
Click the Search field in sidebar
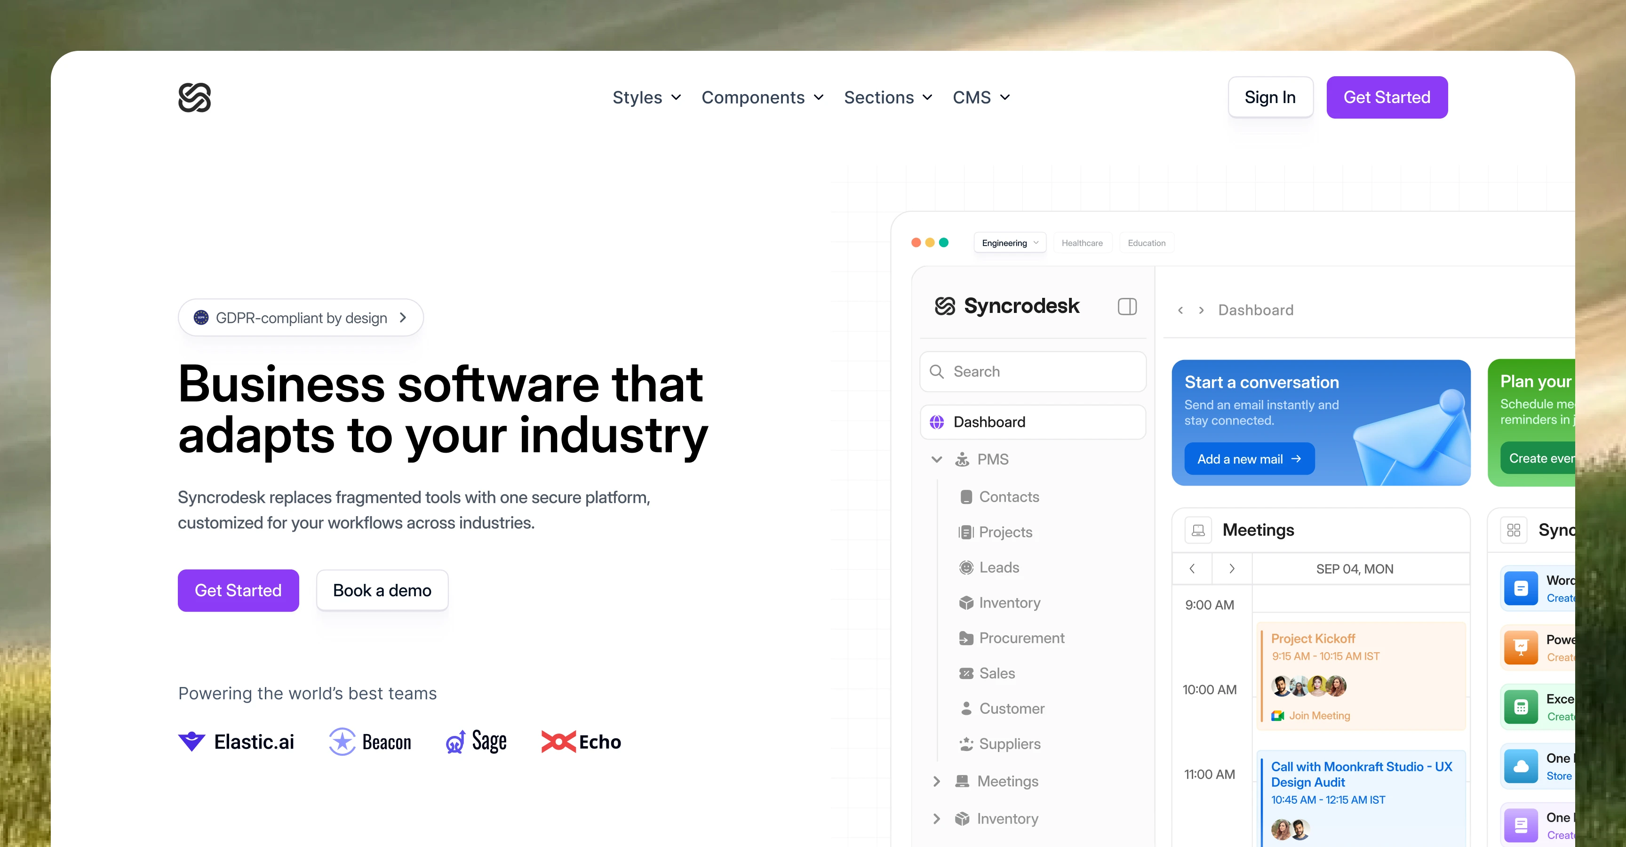pyautogui.click(x=1033, y=372)
